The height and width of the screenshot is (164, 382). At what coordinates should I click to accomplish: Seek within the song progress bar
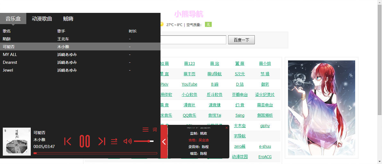coord(95,153)
